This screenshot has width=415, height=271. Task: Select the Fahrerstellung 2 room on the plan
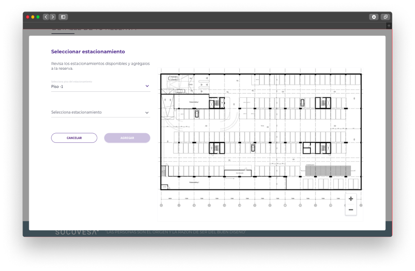tap(194, 183)
